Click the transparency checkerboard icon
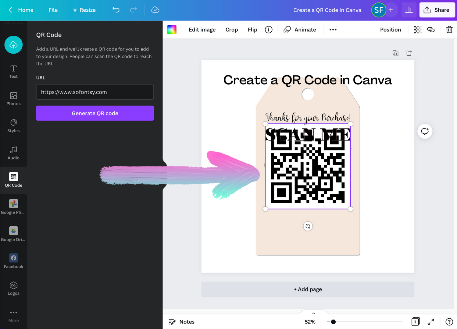457x329 pixels. coord(418,30)
